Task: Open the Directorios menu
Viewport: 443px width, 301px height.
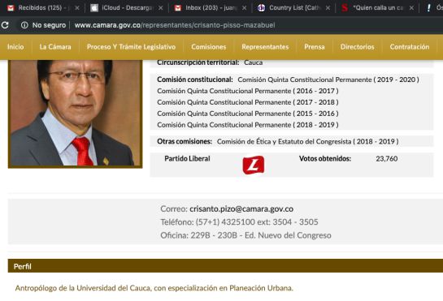Action: click(357, 47)
